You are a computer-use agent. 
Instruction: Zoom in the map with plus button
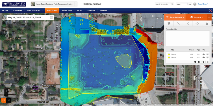(6, 91)
